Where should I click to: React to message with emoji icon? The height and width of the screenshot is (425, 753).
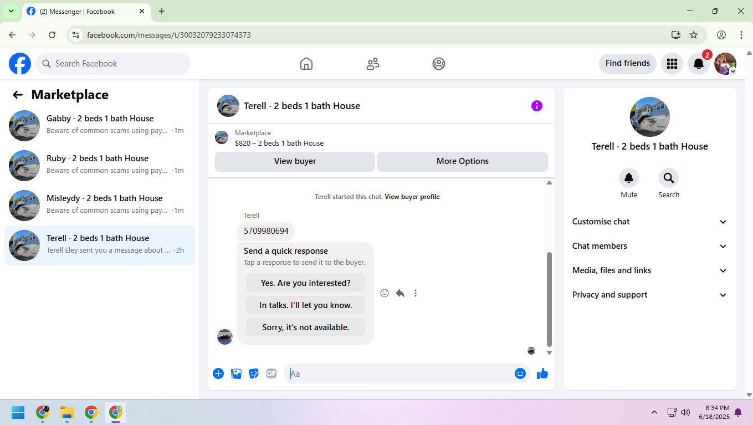pos(385,293)
